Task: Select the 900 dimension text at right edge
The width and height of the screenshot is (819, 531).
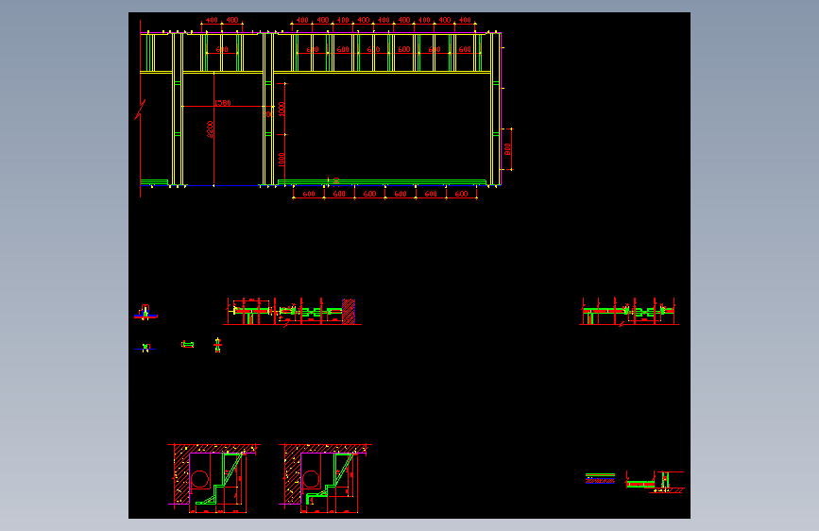Action: [507, 149]
